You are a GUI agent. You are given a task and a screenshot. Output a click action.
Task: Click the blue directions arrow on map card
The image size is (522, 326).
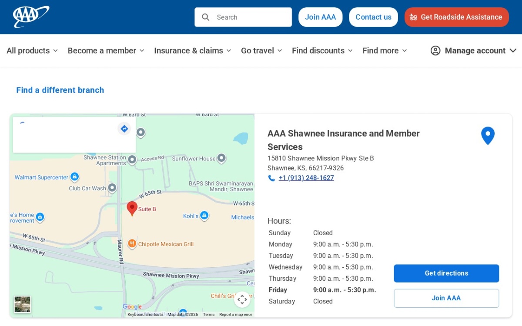pos(124,129)
